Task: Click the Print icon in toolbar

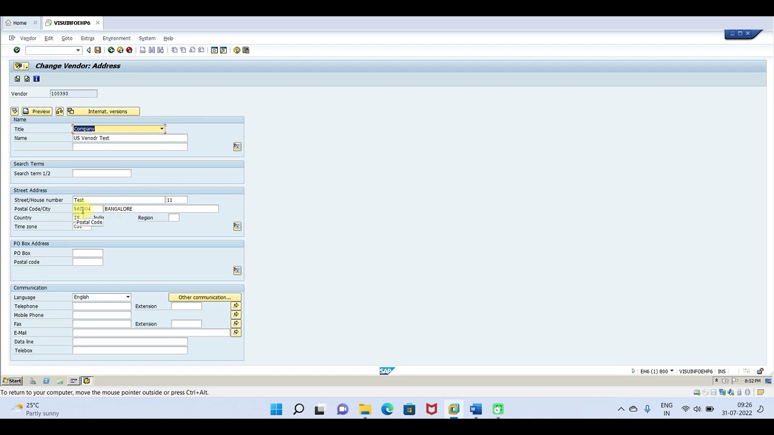Action: coord(143,50)
